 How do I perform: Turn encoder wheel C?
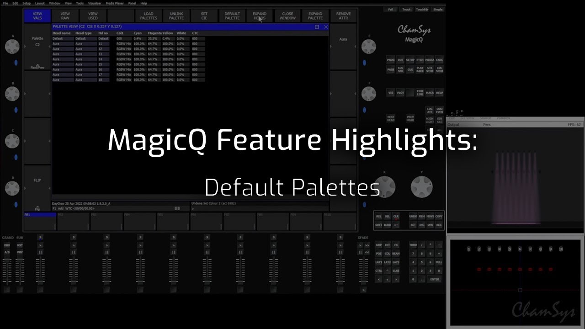[12, 141]
